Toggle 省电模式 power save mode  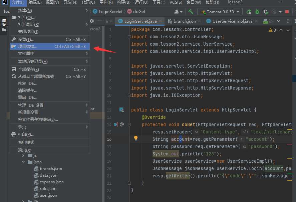(50, 142)
